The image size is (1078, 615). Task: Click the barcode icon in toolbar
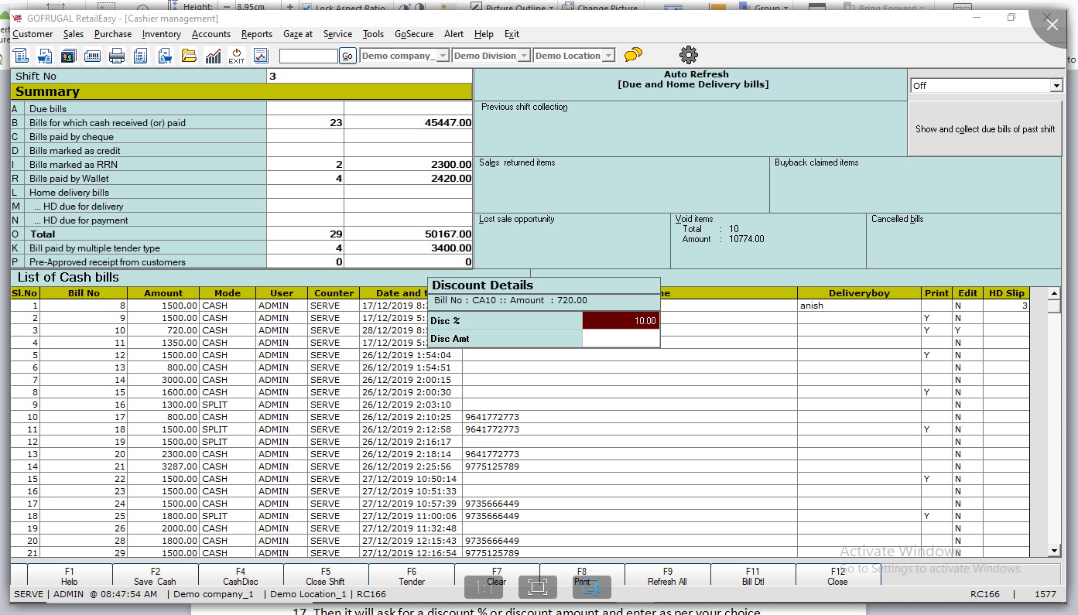pyautogui.click(x=92, y=56)
